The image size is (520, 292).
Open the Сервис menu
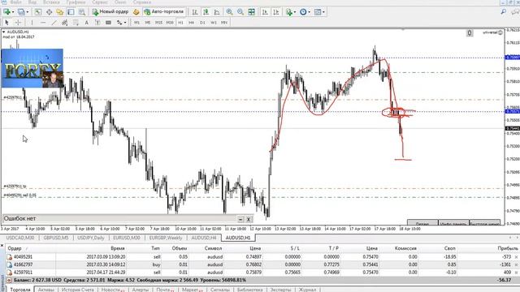pos(100,2)
